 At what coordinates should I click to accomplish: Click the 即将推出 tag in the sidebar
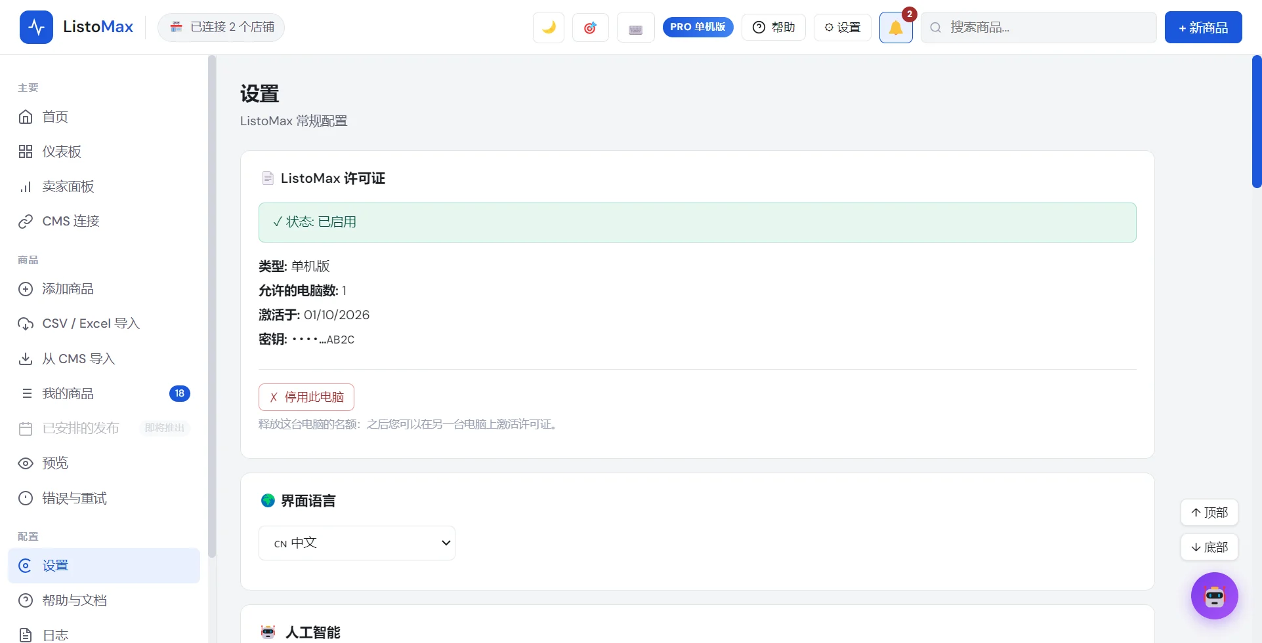(x=165, y=428)
